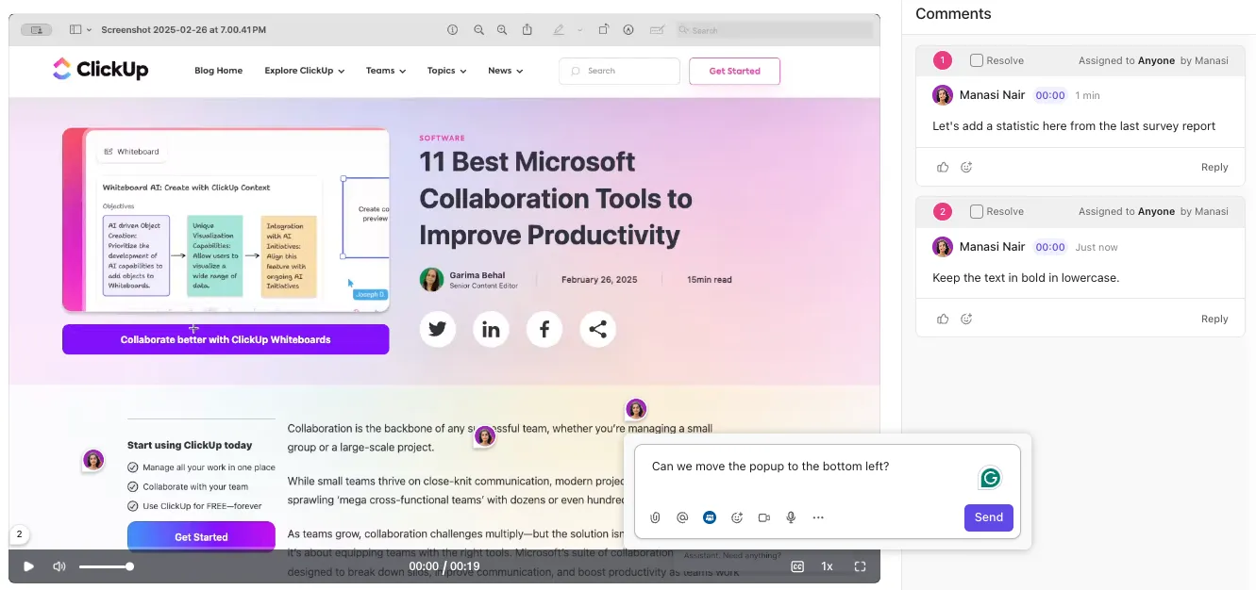The height and width of the screenshot is (590, 1256).
Task: Click the blue people group icon
Action: point(710,517)
